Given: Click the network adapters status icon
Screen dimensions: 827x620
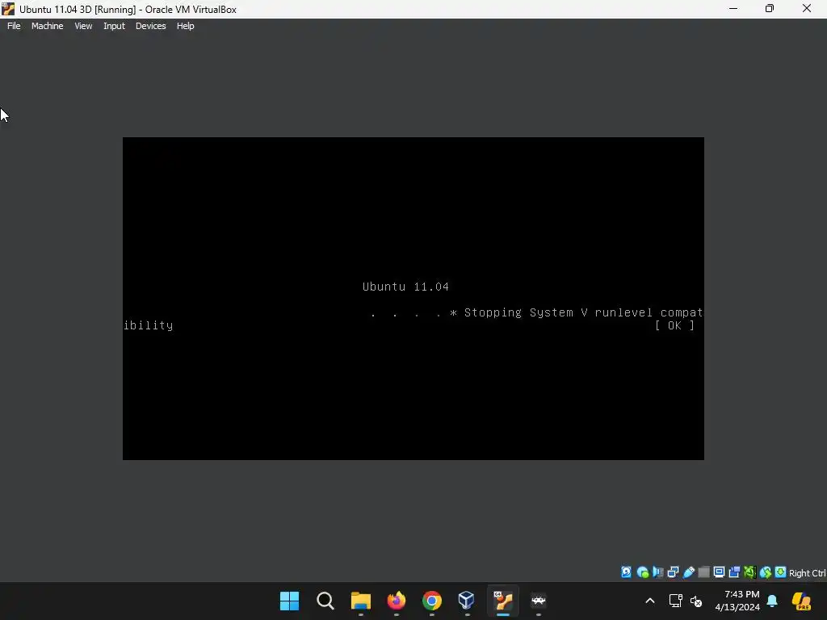Looking at the screenshot, I should coord(673,572).
